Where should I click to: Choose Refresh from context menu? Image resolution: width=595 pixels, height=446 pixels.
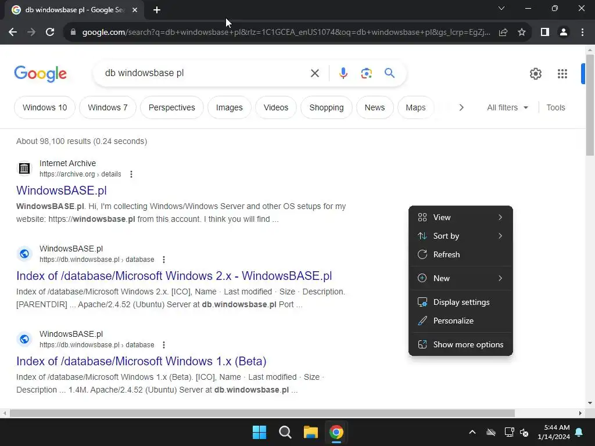coord(461,254)
